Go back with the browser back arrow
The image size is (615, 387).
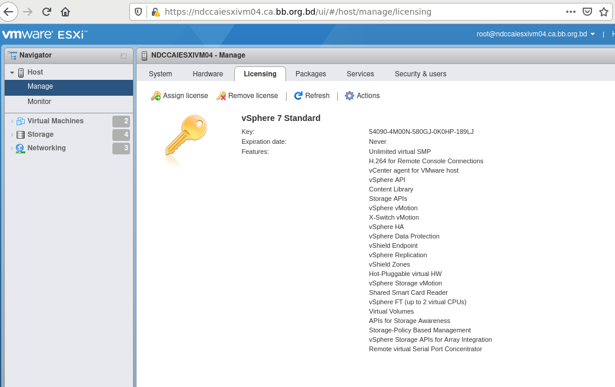[x=8, y=12]
